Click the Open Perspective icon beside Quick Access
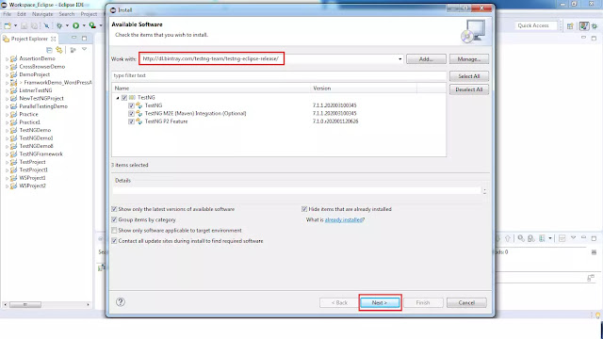603x339 pixels. 570,25
